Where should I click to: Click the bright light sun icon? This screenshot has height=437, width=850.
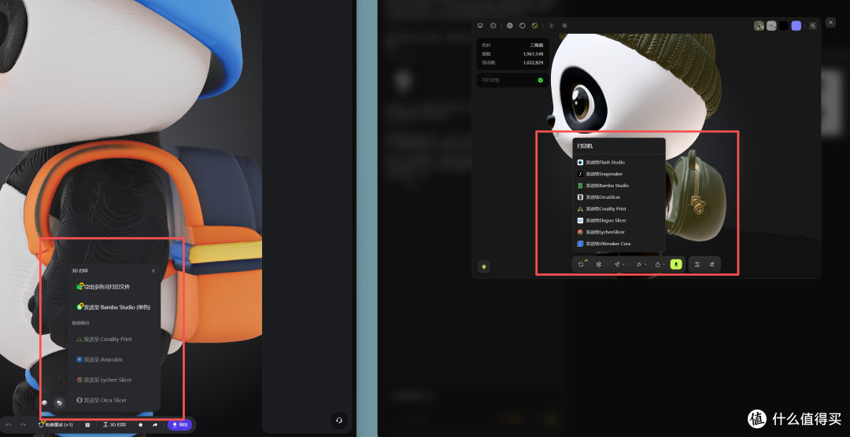(564, 25)
